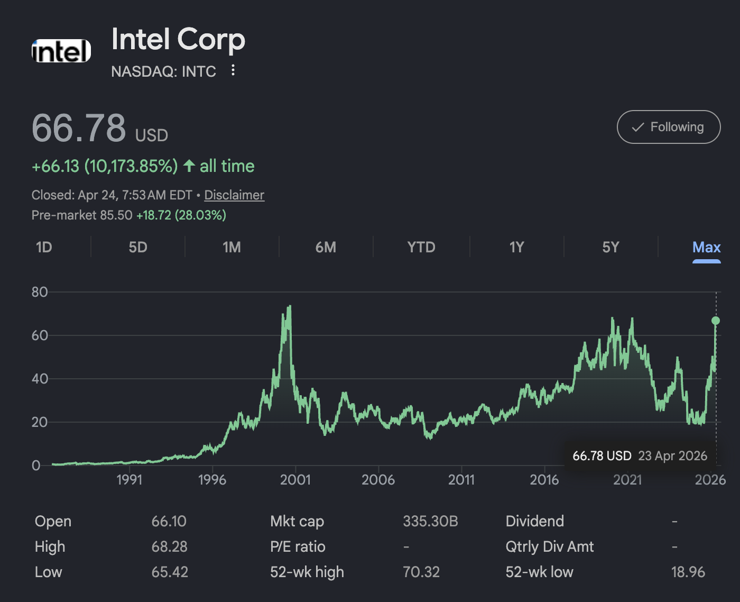The width and height of the screenshot is (740, 602).
Task: Switch chart to 6M range
Action: pyautogui.click(x=326, y=247)
